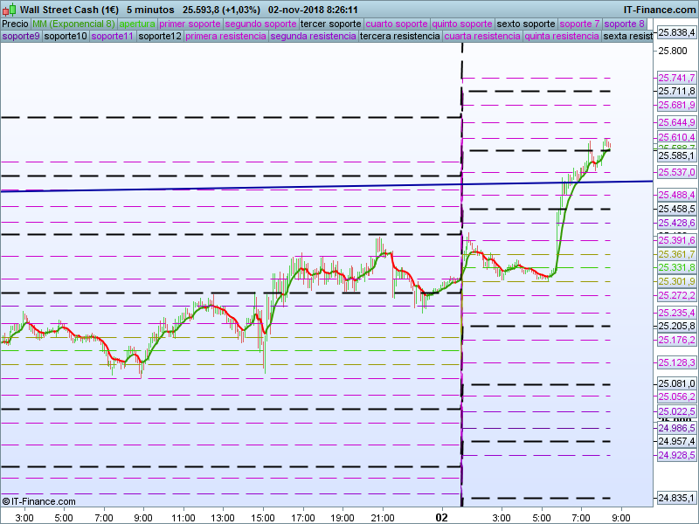Click the candlestick chart icon in title bar
Screen dimensions: 699x524
click(9, 9)
